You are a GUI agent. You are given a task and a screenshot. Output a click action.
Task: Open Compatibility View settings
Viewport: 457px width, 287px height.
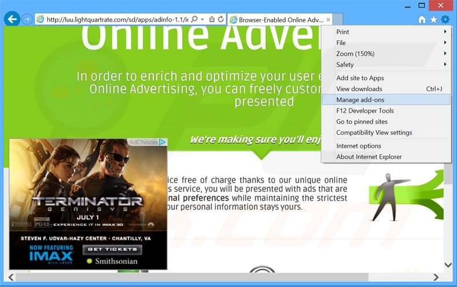coord(387,132)
